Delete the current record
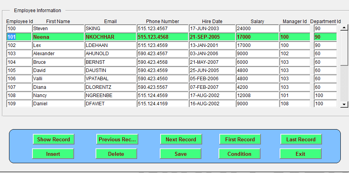Image resolution: width=349 pixels, height=173 pixels. click(116, 154)
